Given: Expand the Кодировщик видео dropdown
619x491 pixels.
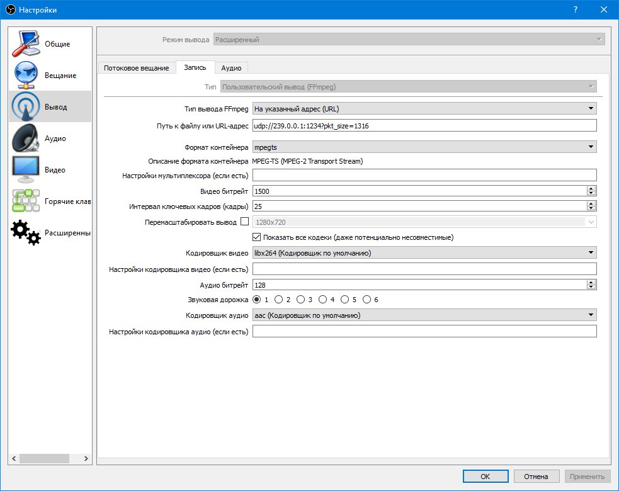Looking at the screenshot, I should click(424, 253).
